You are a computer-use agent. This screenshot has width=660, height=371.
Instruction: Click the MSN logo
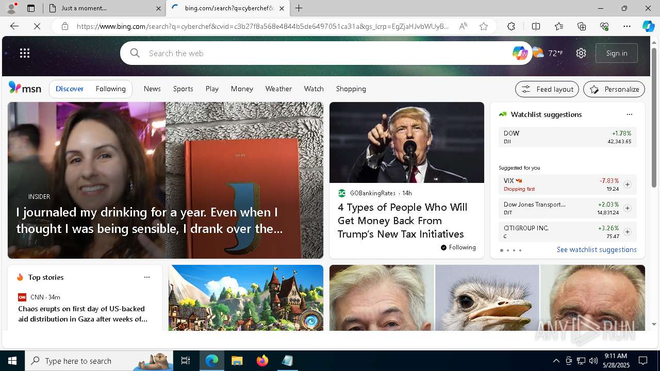coord(25,88)
